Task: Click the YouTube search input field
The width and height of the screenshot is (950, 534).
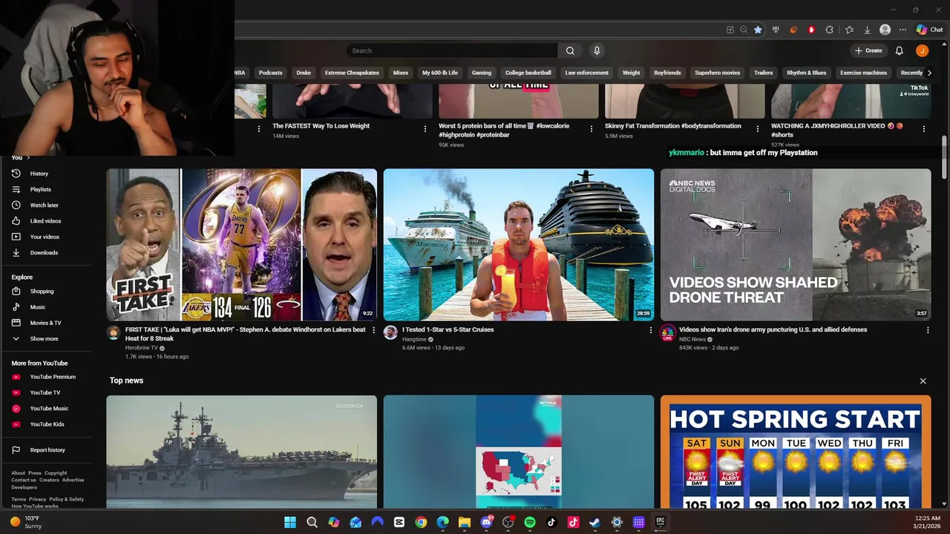Action: tap(452, 50)
